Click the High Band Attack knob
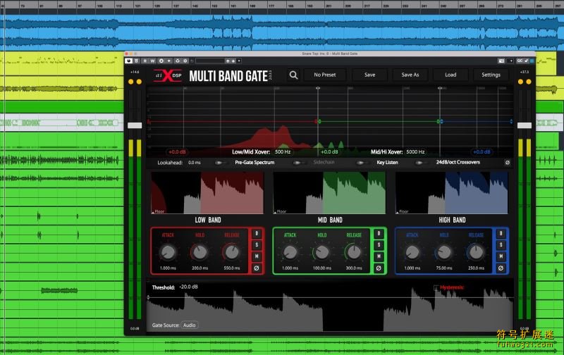This screenshot has height=355, width=564. pyautogui.click(x=412, y=252)
